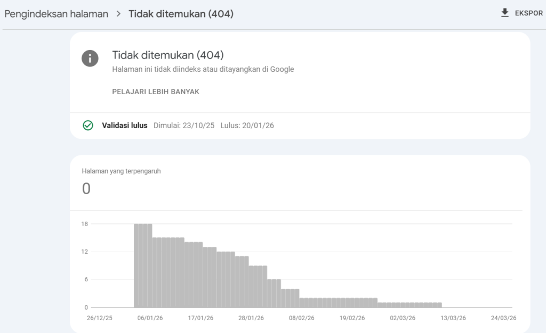Click the y-axis label 6
546x333 pixels.
tap(86, 279)
